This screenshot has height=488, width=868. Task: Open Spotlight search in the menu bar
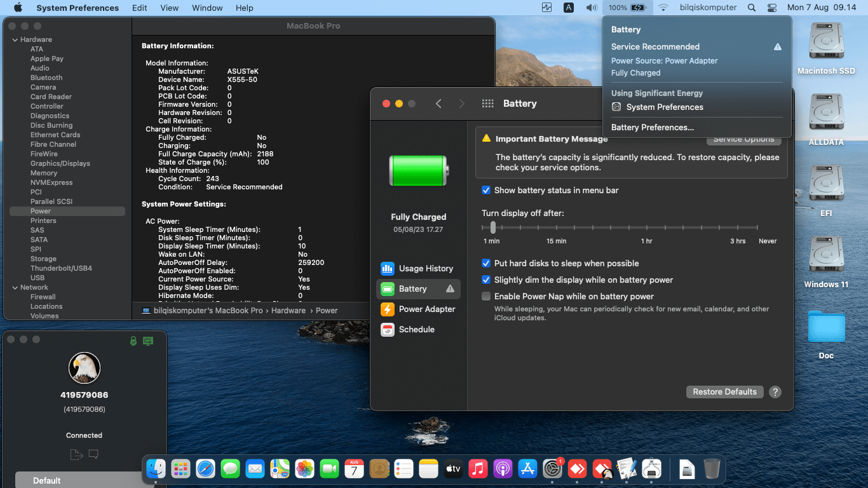pos(752,8)
